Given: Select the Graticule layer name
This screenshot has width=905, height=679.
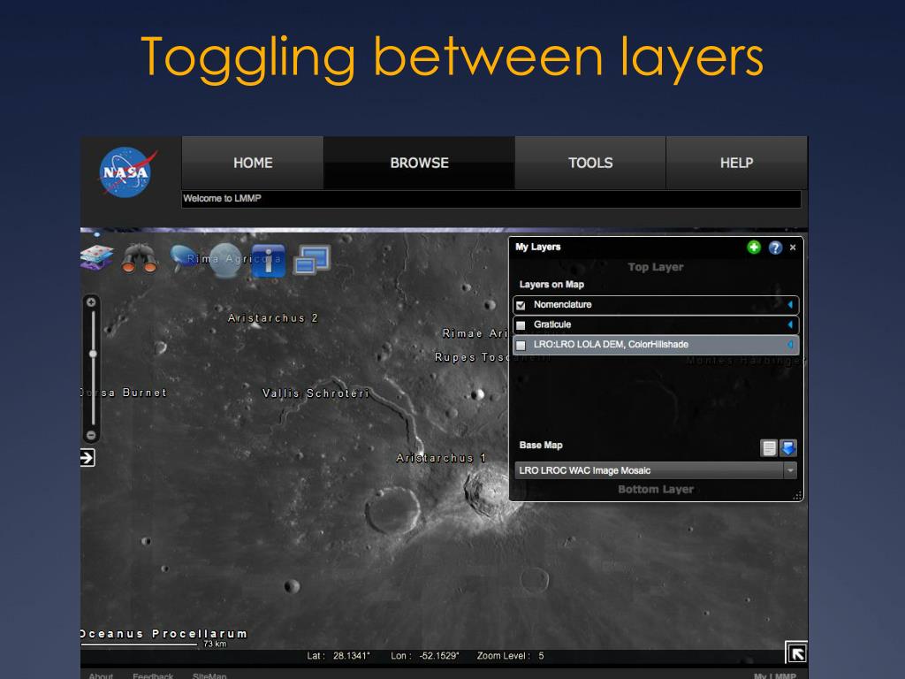Looking at the screenshot, I should [x=552, y=324].
